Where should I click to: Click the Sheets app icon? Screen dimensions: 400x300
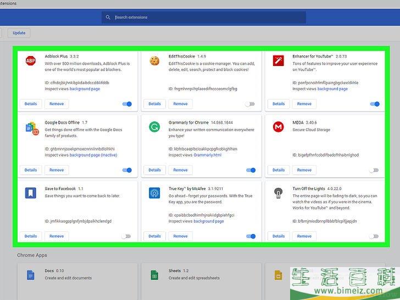(154, 275)
